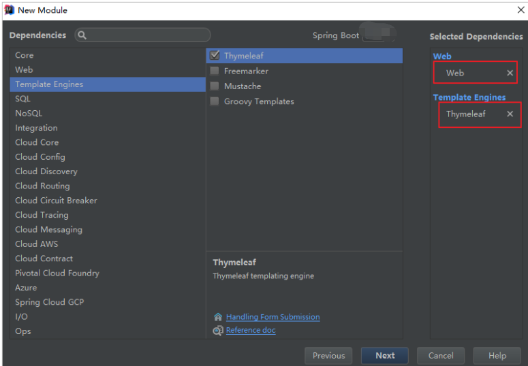
Task: Open the Spring Boot version dropdown
Action: (379, 35)
